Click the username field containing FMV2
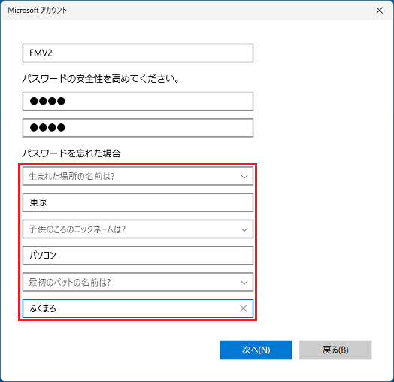 click(138, 53)
